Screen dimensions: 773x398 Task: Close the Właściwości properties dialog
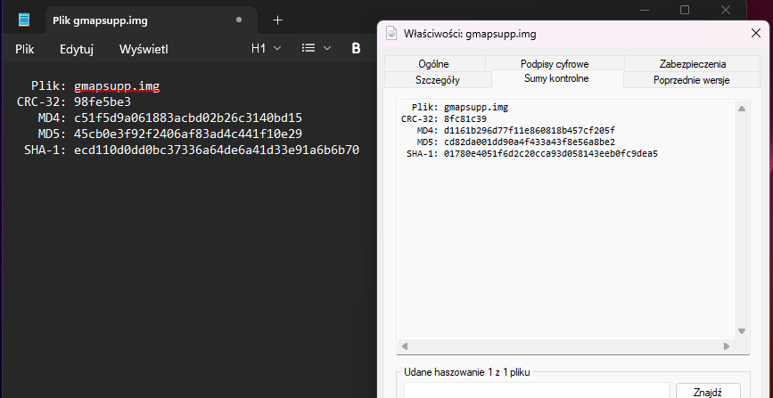(x=756, y=34)
